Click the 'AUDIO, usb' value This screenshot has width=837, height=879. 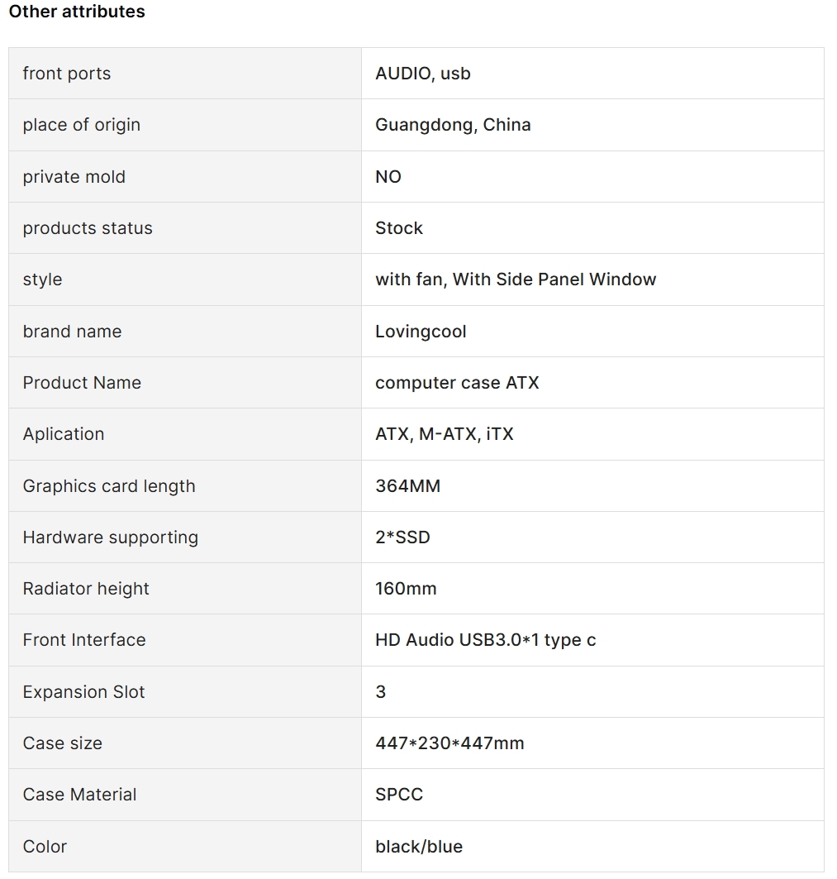(423, 74)
